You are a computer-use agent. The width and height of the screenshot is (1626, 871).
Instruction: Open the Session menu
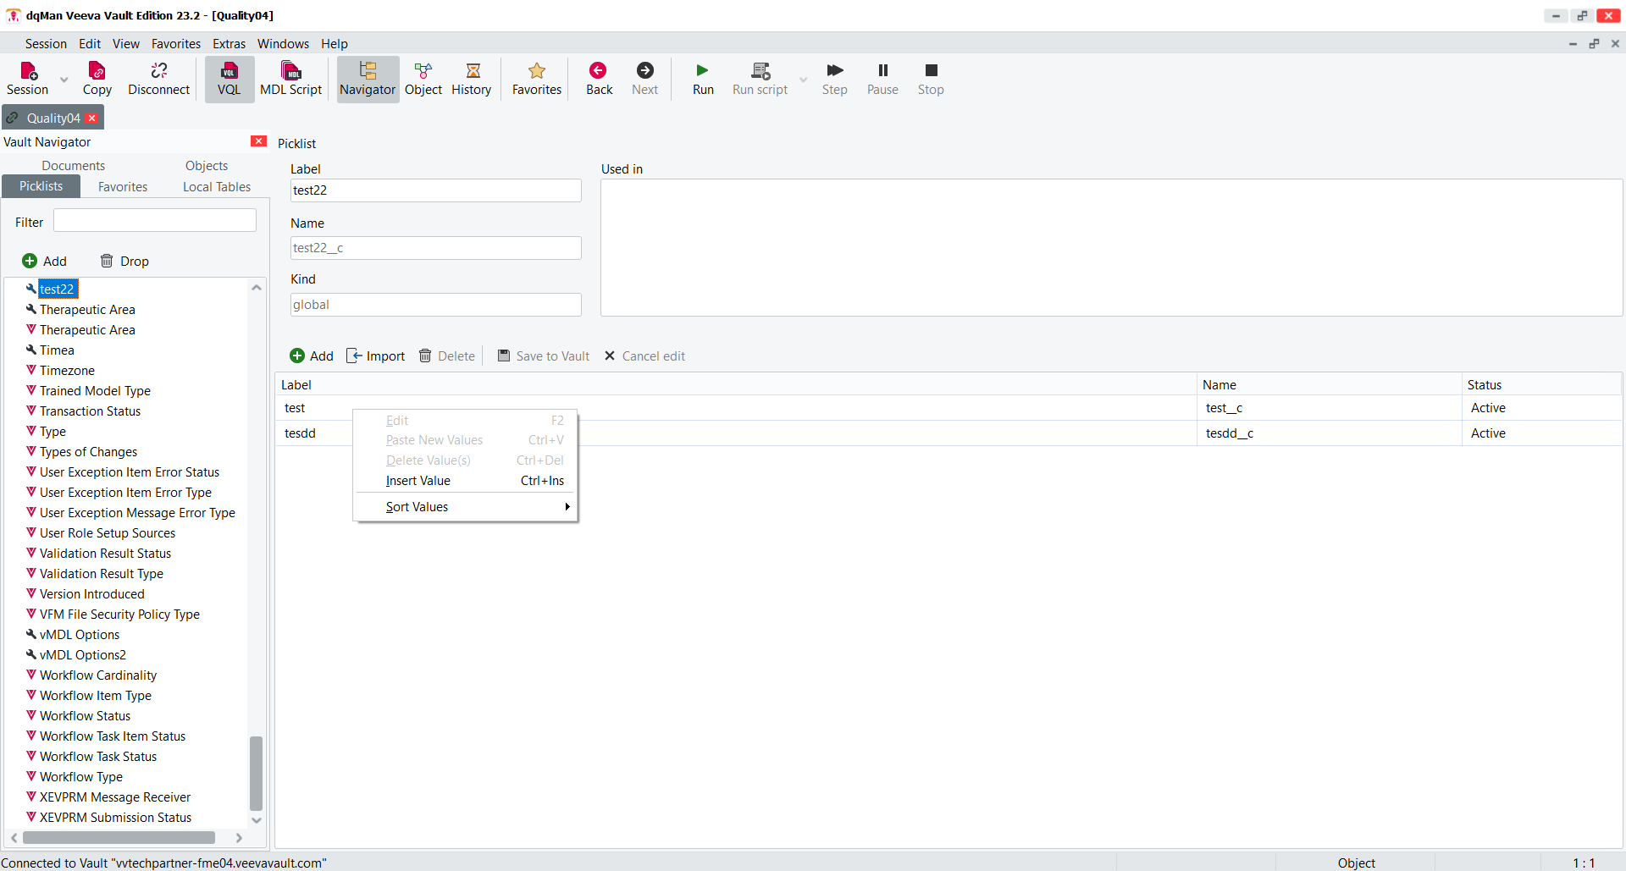pyautogui.click(x=46, y=44)
